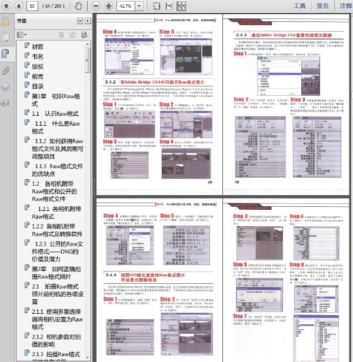
Task: Click page 50 with section 3.4.3
Action: click(286, 104)
